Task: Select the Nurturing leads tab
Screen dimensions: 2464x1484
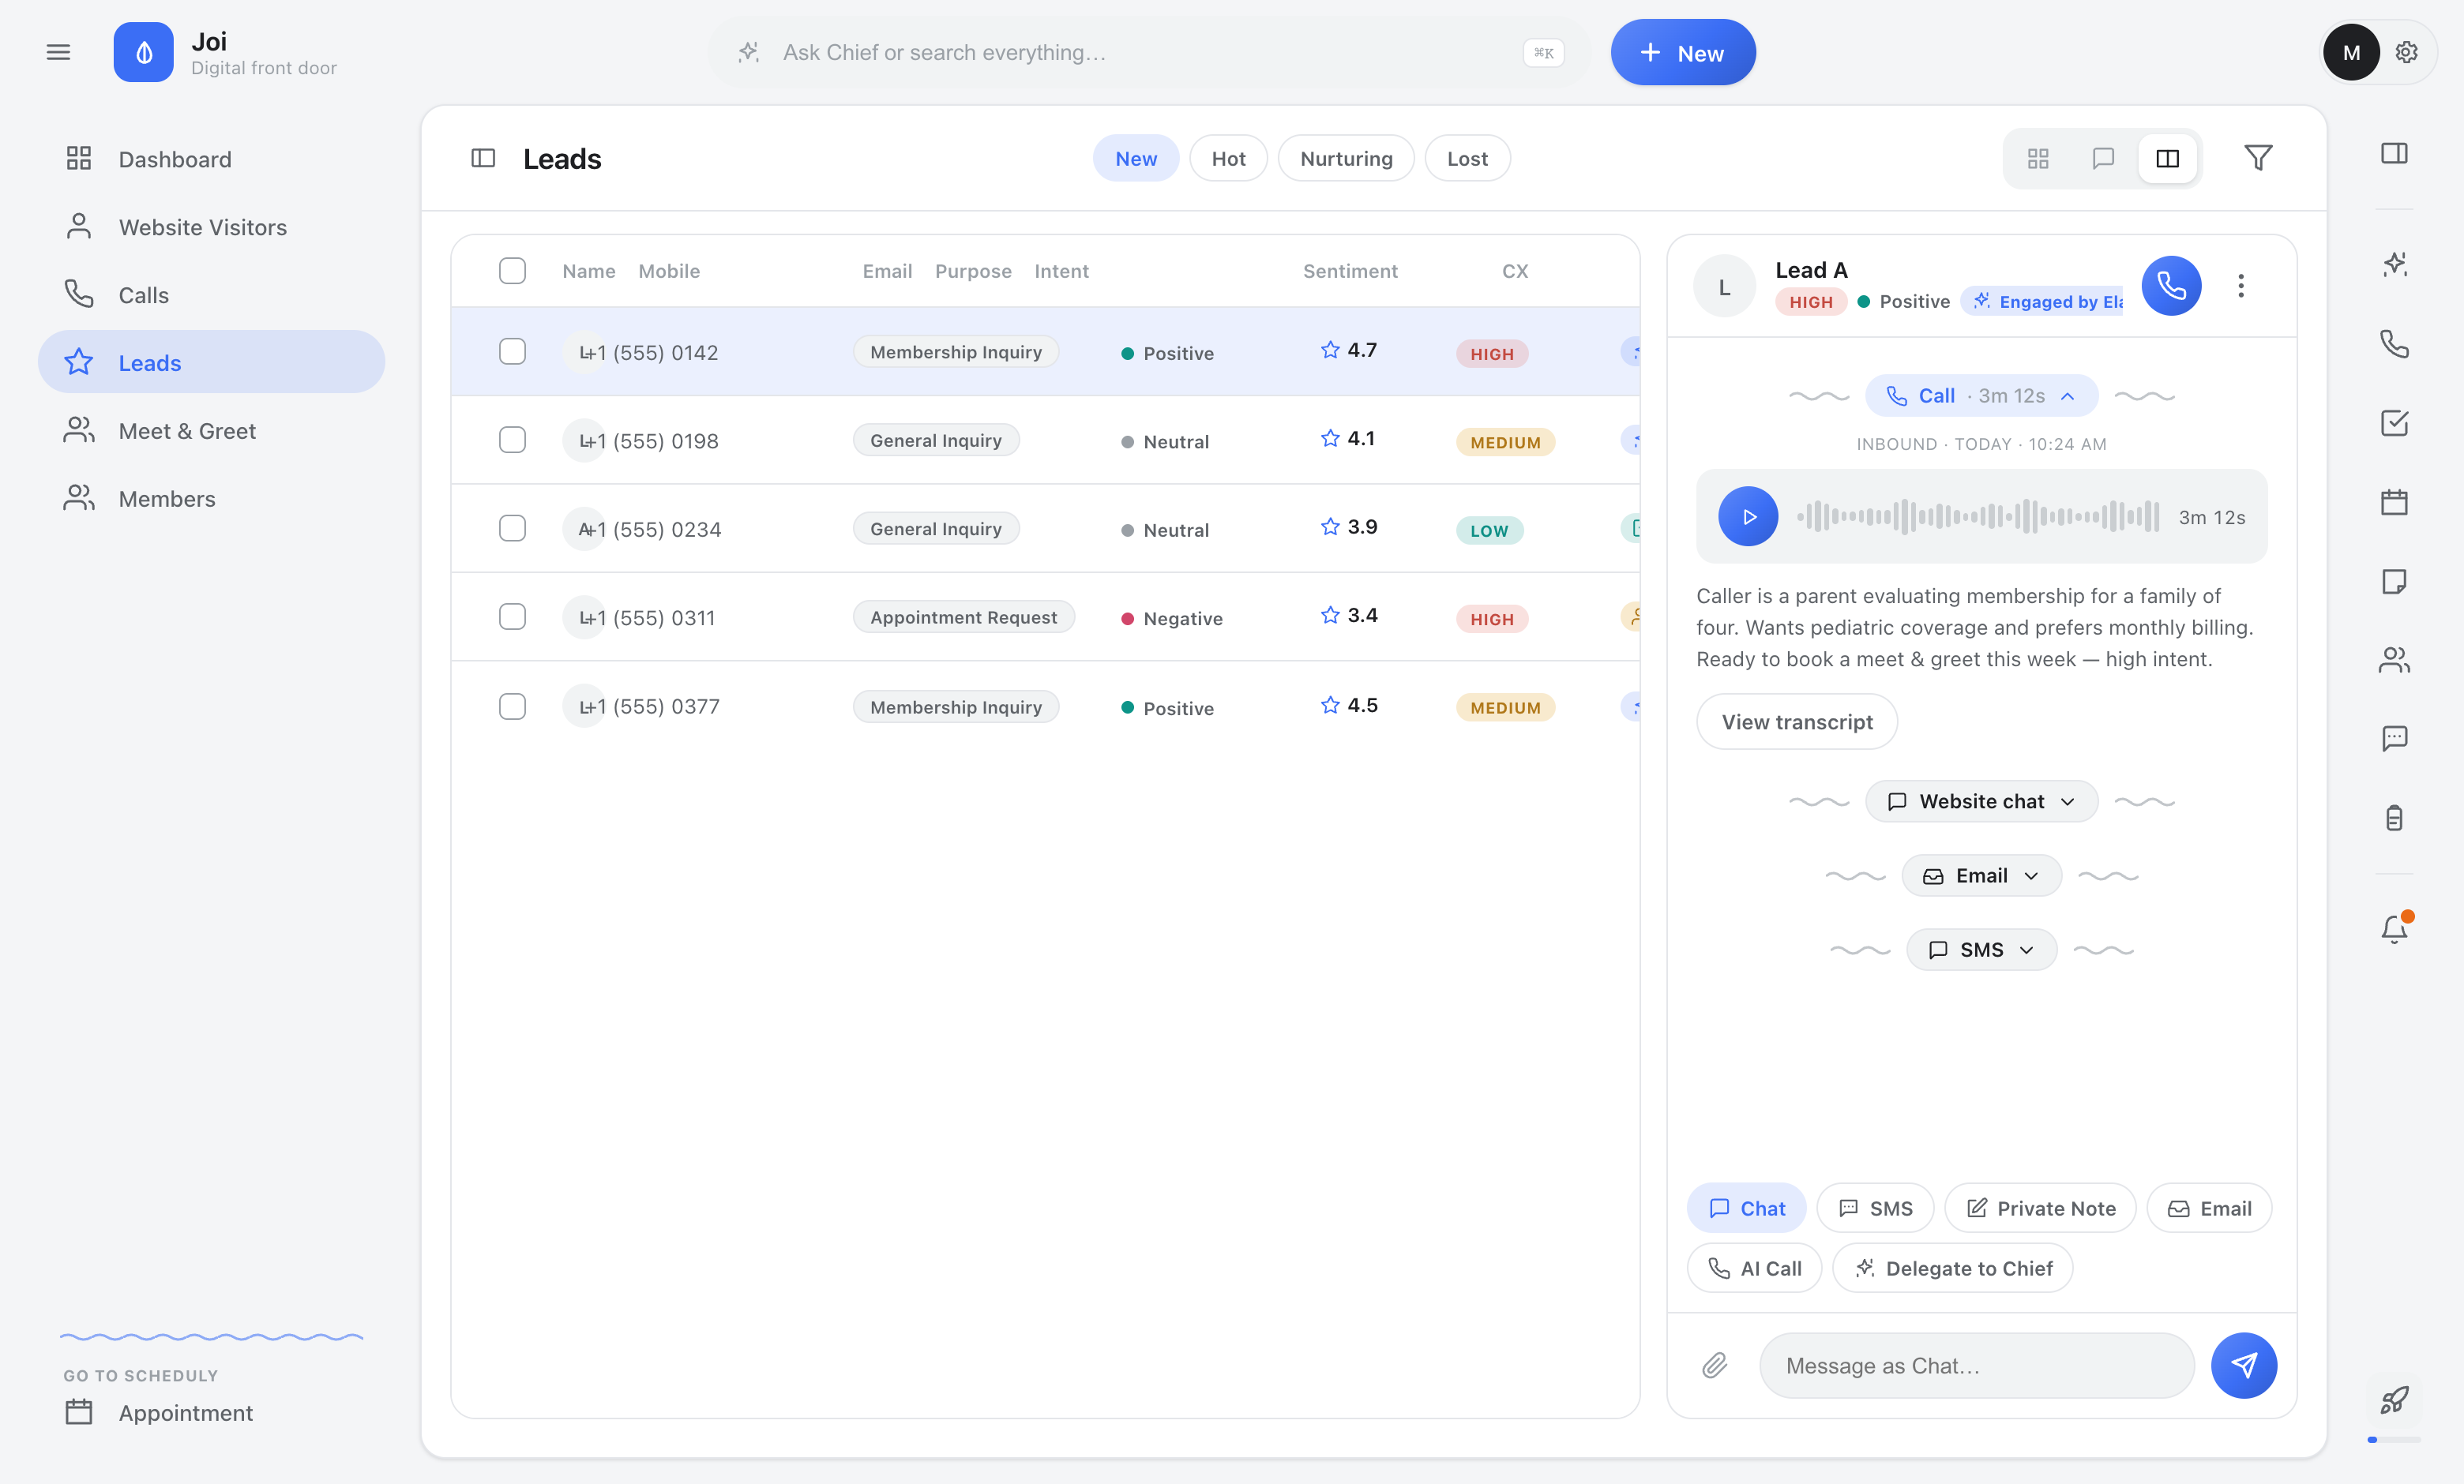Action: coord(1346,158)
